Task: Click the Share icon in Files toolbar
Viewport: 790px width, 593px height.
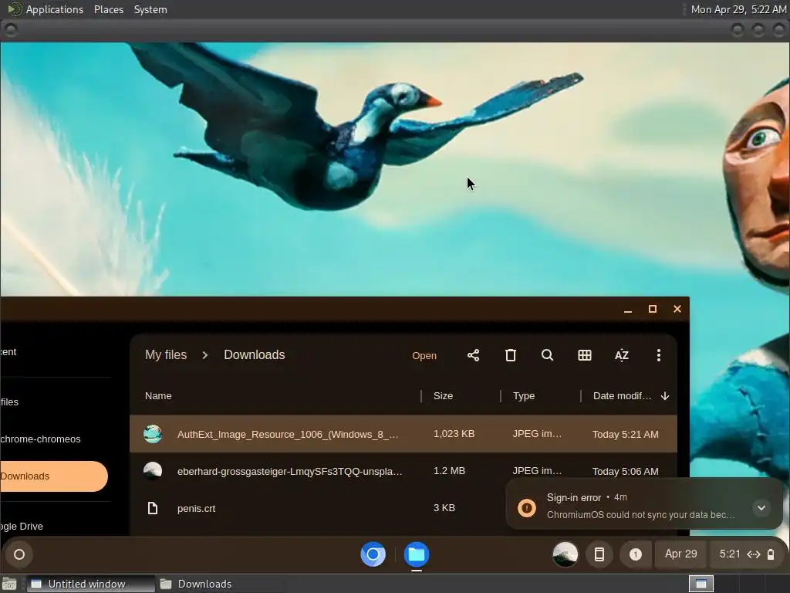Action: tap(473, 355)
